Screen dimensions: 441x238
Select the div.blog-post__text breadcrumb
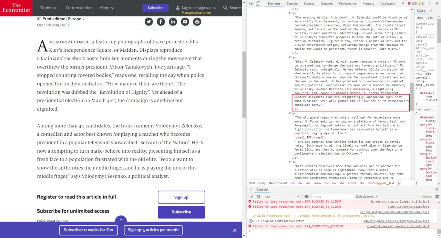click(x=381, y=183)
